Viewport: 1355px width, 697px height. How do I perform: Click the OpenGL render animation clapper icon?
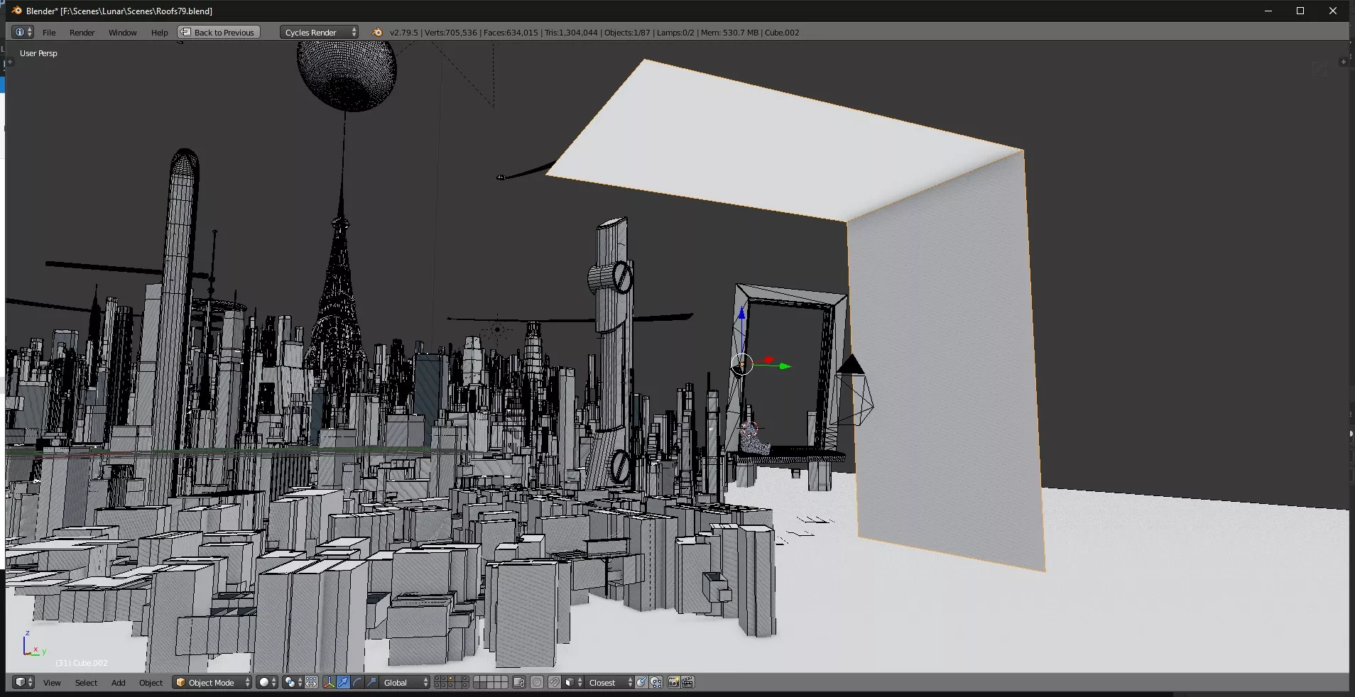[x=687, y=682]
